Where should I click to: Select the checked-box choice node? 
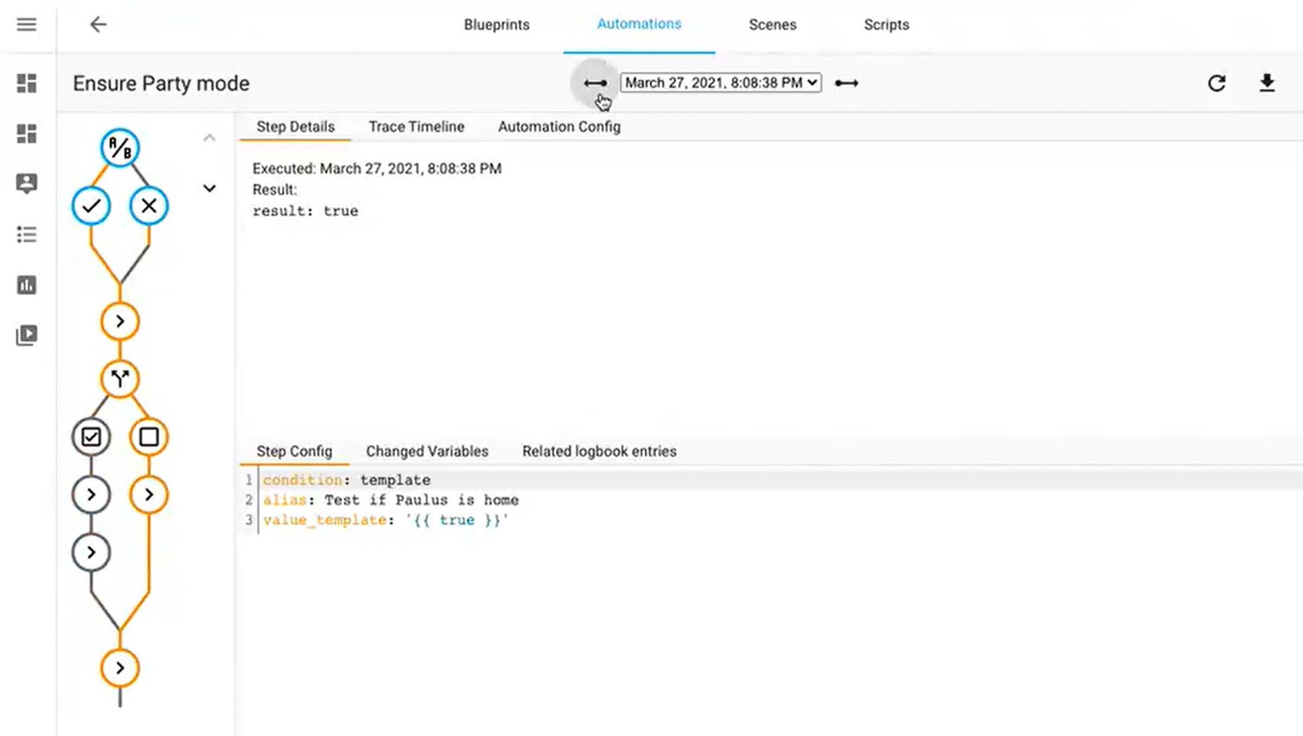click(x=91, y=437)
